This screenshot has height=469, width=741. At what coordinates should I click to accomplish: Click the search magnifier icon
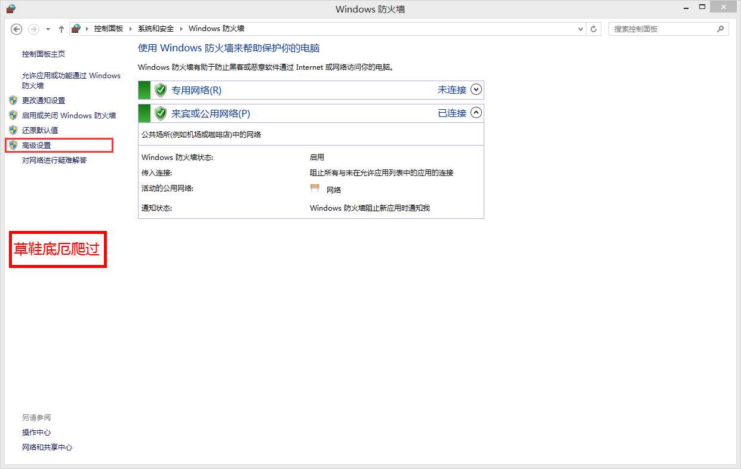coord(721,29)
